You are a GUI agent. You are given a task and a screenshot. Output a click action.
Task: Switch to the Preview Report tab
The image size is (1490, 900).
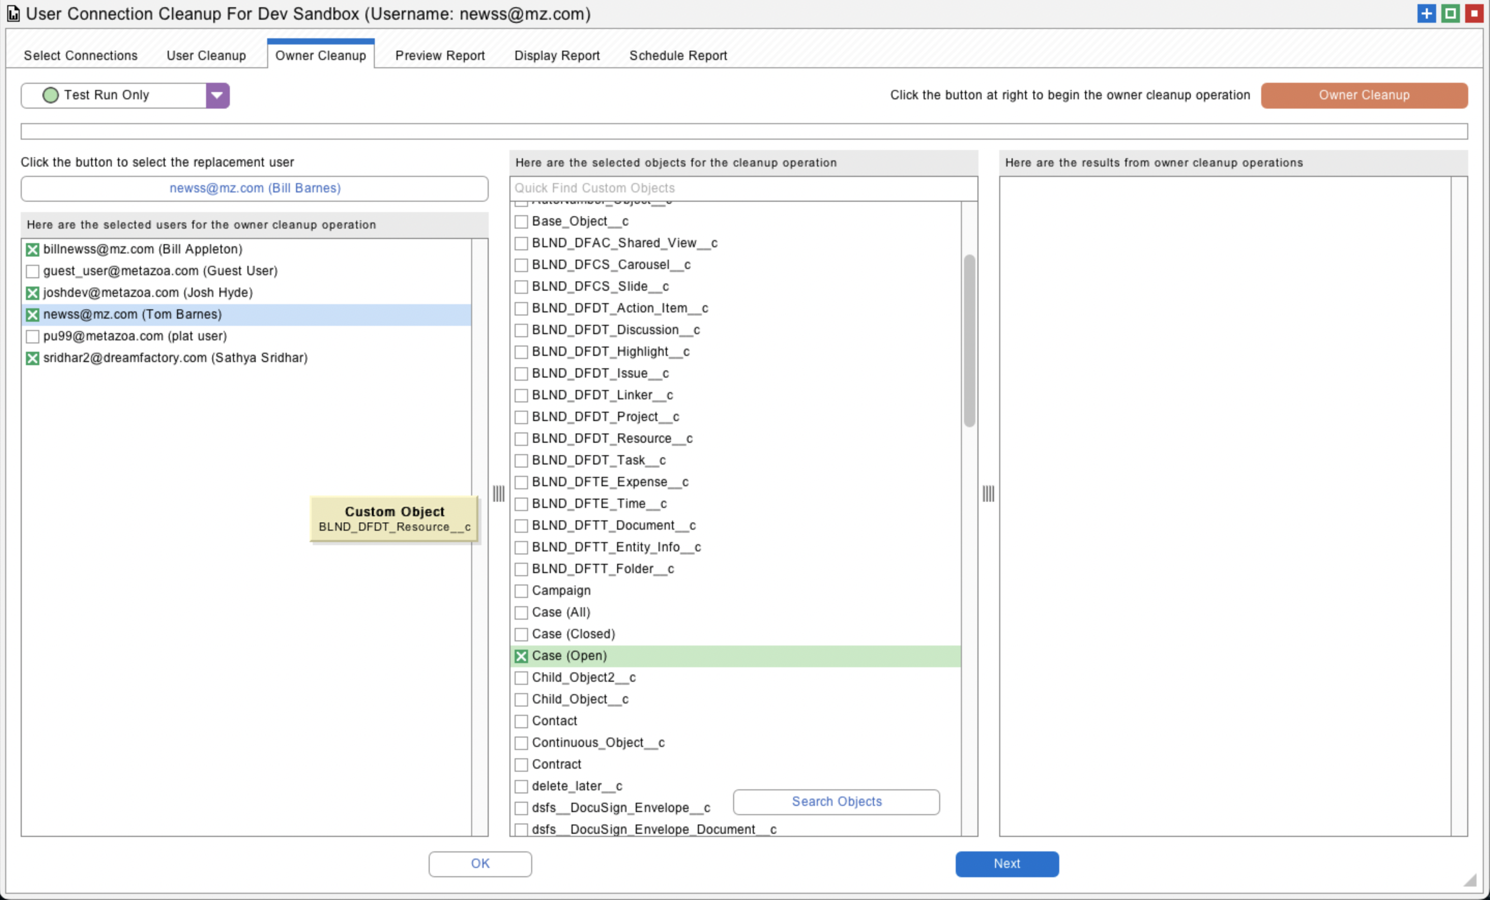click(440, 55)
